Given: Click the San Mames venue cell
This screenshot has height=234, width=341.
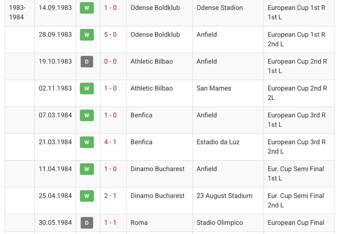Looking at the screenshot, I should [x=228, y=94].
